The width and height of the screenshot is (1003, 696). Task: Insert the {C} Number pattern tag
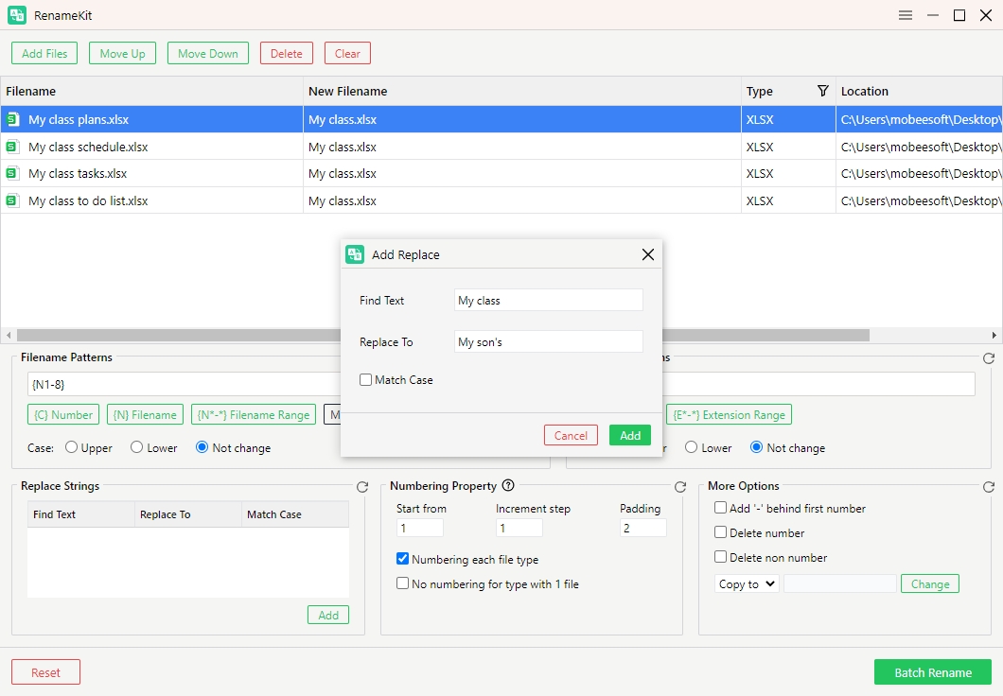tap(63, 415)
